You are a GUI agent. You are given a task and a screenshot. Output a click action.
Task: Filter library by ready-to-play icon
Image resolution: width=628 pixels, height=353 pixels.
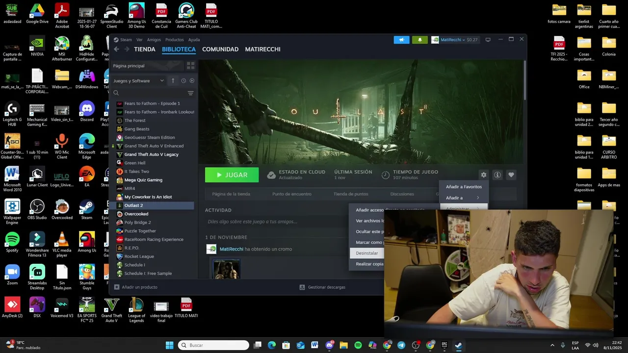tap(192, 81)
